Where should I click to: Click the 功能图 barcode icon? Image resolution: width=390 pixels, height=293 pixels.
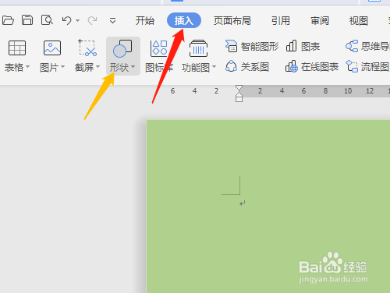198,48
